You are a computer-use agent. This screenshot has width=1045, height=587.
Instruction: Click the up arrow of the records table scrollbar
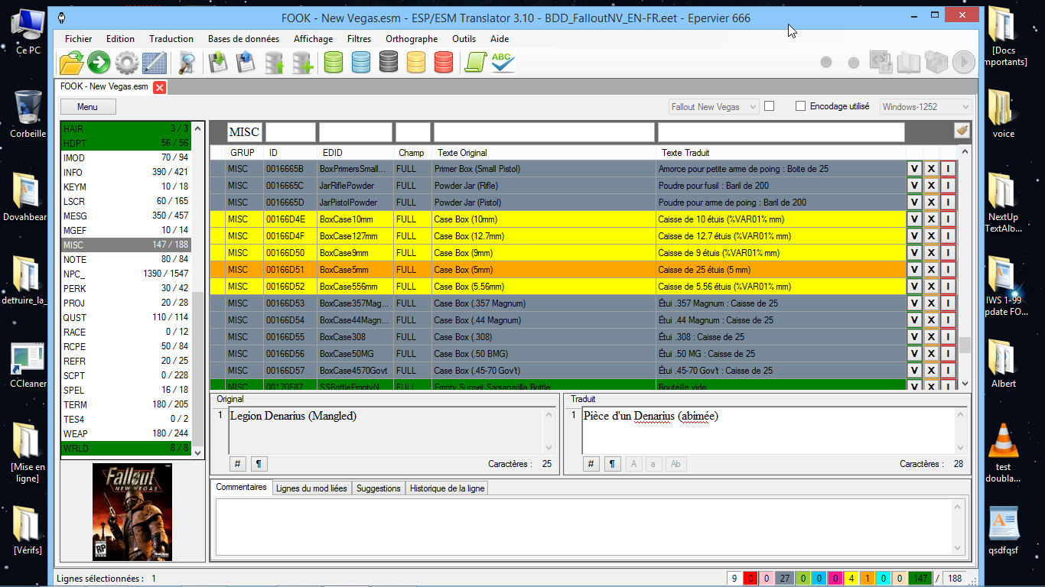tap(965, 151)
